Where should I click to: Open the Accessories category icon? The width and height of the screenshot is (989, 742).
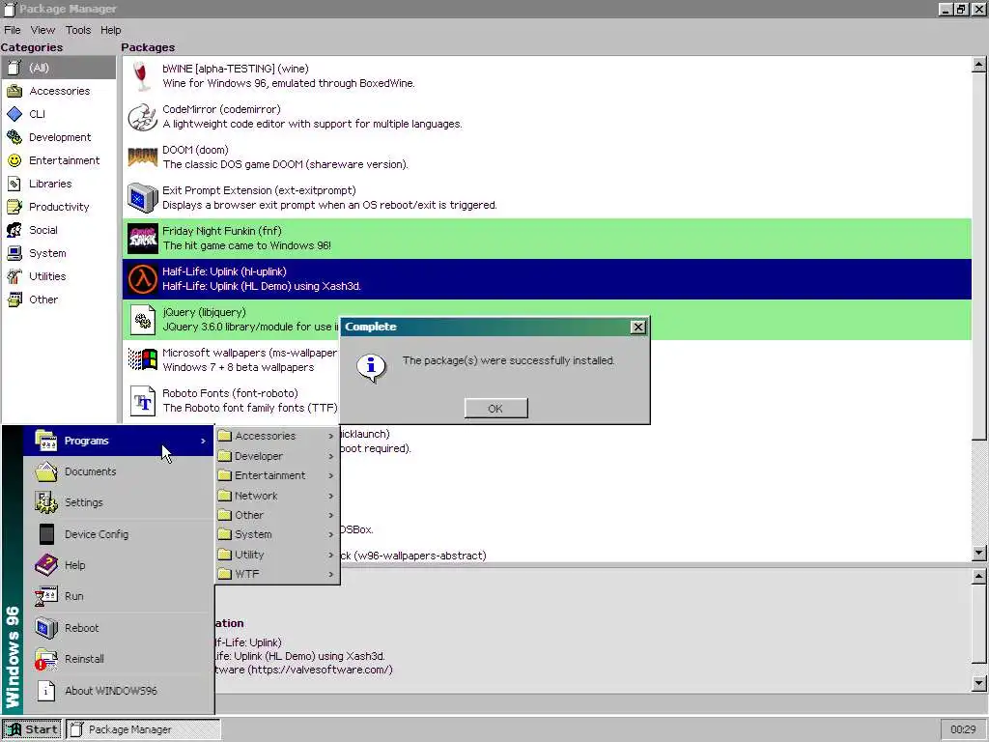click(14, 91)
